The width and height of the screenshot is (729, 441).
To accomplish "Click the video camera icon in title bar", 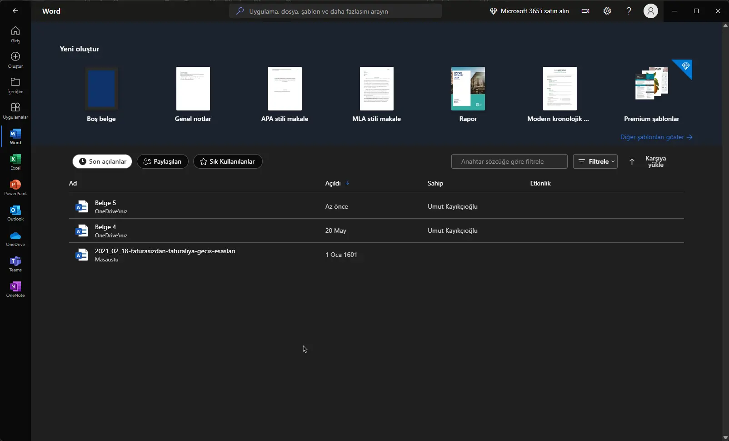I will [x=585, y=11].
